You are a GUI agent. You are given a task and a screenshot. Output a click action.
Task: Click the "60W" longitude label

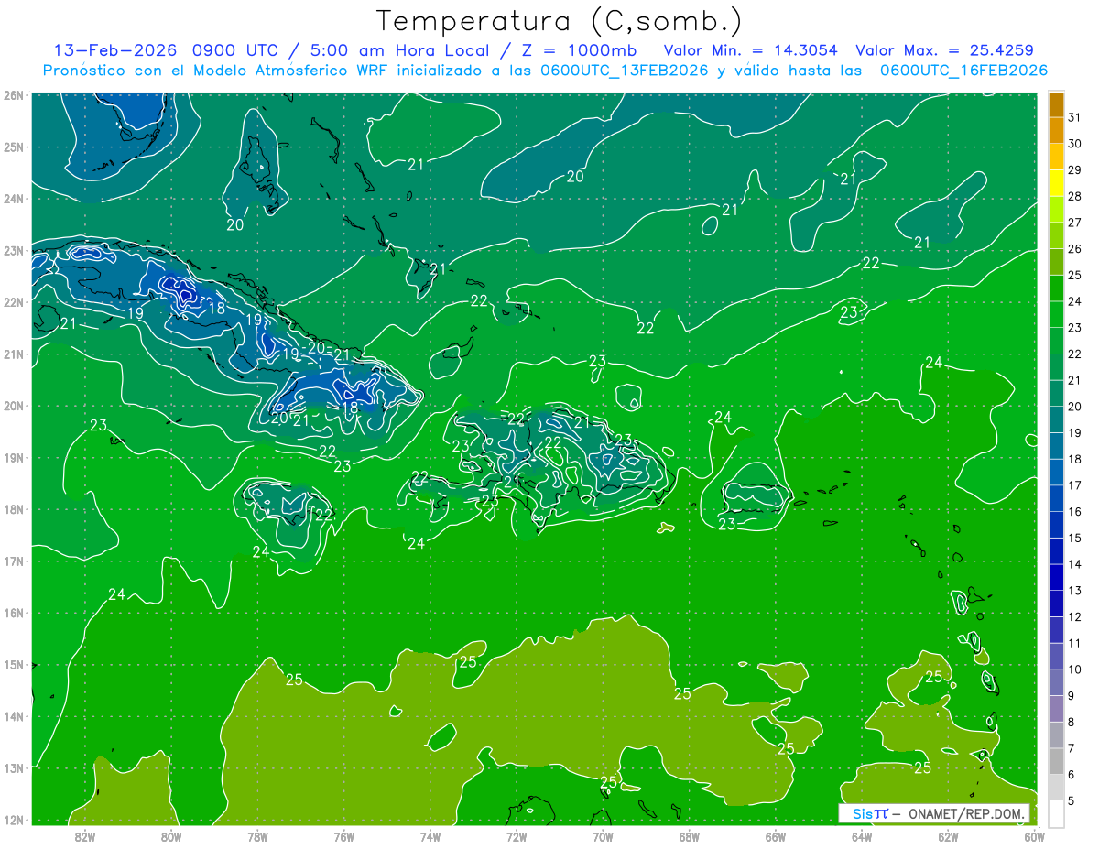click(x=1034, y=835)
